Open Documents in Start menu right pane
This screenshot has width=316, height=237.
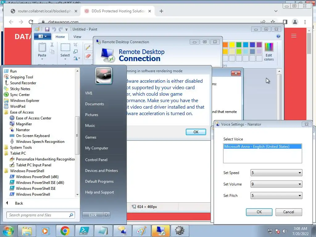click(94, 104)
